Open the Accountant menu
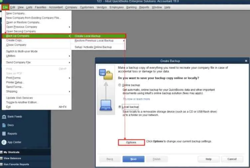Screen dimensions: 250x168 [56, 7]
